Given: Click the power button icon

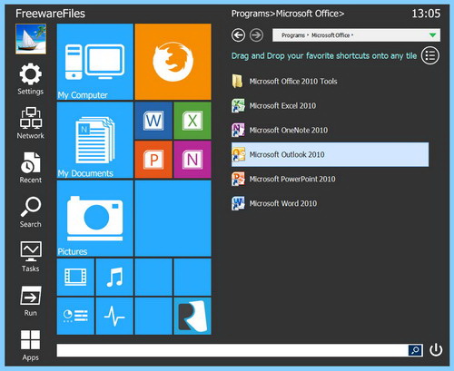Looking at the screenshot, I should tap(436, 350).
